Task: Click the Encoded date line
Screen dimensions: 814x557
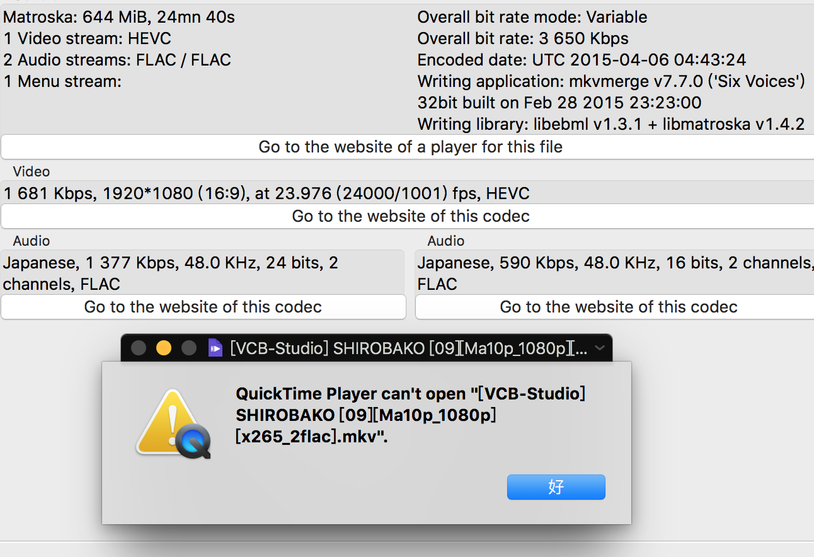Action: [581, 60]
